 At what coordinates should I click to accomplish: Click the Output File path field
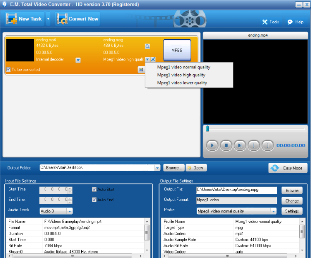click(x=236, y=190)
